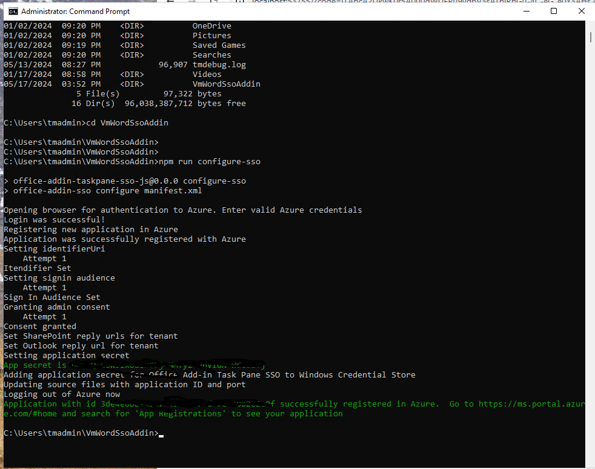Click the 'Logging out of Azure now' line
The width and height of the screenshot is (595, 469).
click(x=62, y=394)
